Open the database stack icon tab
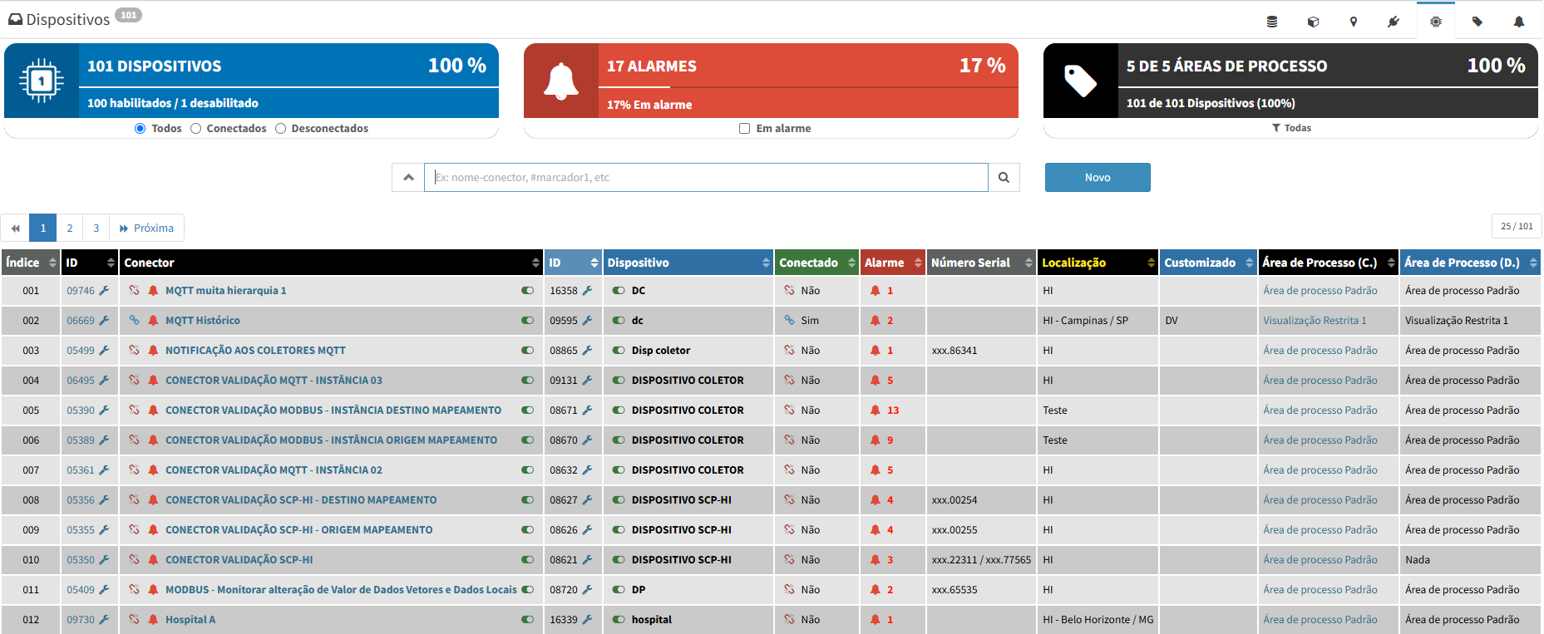Viewport: 1544px width, 634px height. (x=1271, y=22)
